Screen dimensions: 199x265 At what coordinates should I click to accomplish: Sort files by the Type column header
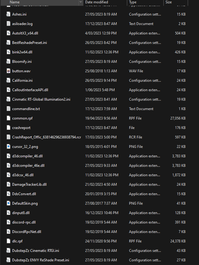pos(133,2)
